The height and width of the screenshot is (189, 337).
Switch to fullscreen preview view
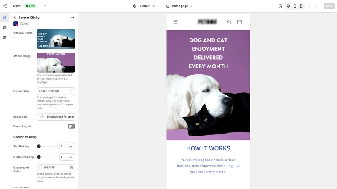click(x=301, y=6)
